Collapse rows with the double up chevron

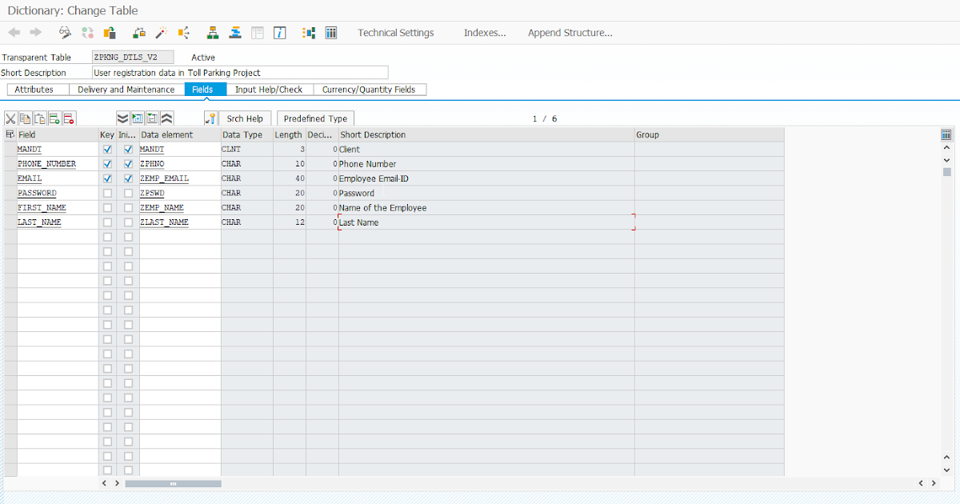pyautogui.click(x=166, y=118)
